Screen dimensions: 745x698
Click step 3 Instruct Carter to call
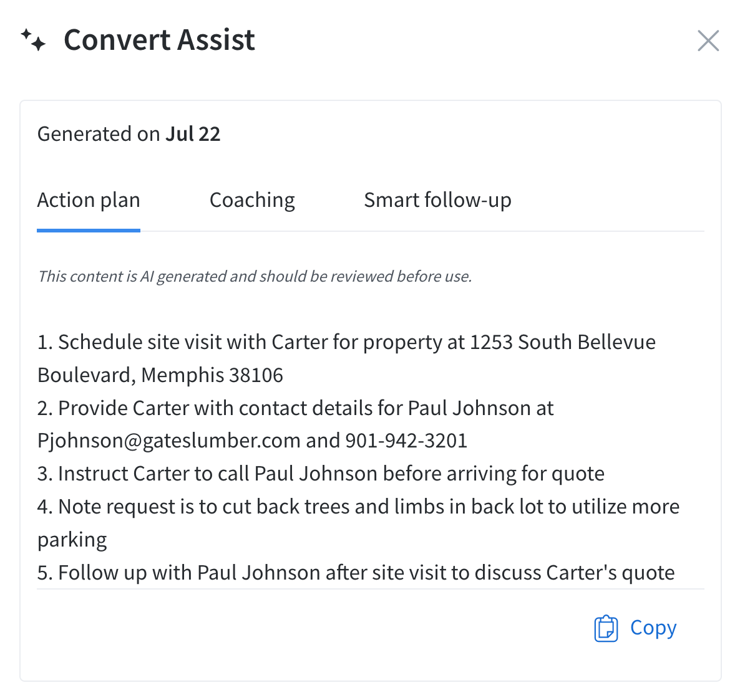[320, 474]
